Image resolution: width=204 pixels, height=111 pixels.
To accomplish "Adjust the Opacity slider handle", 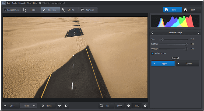I will (x=187, y=49).
